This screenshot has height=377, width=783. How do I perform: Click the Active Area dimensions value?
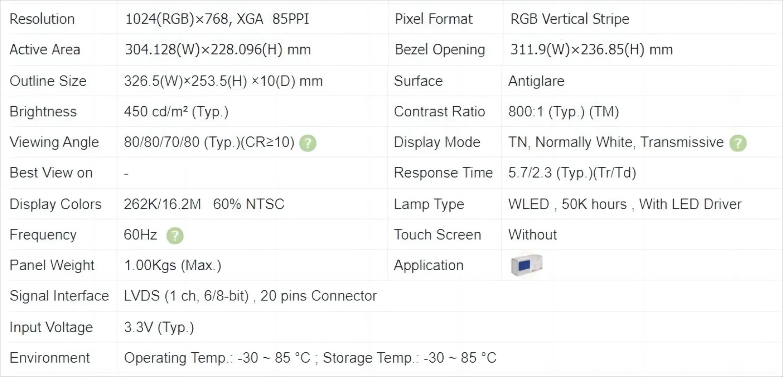pyautogui.click(x=217, y=50)
